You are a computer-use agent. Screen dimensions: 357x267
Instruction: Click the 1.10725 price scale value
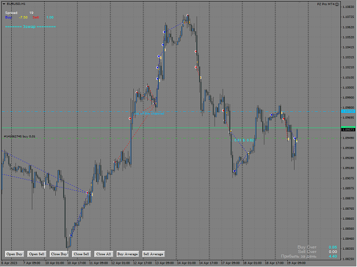click(x=348, y=17)
